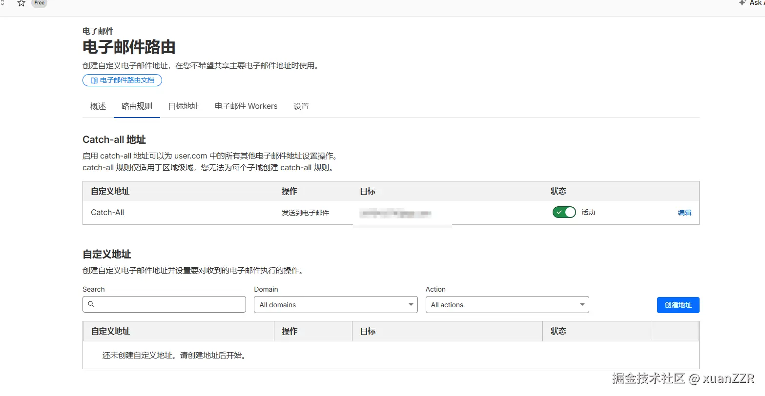Click 编辑 link for Catch-All rule
This screenshot has height=396, width=765.
click(x=684, y=213)
